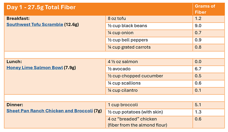The width and height of the screenshot is (228, 132).
Task: Click the Grams of Fiber column header
Action: click(x=205, y=9)
